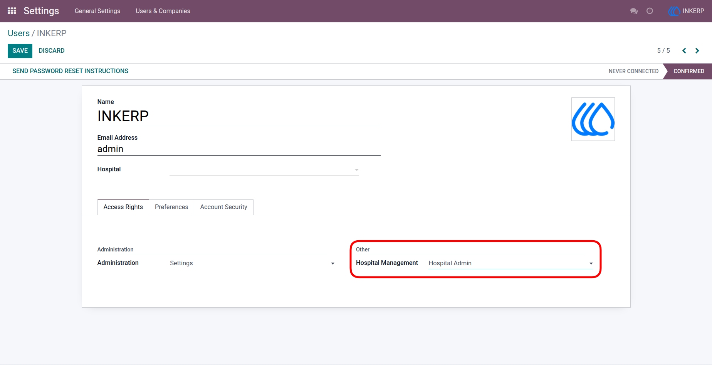
Task: Click the Settings app title
Action: [x=41, y=11]
